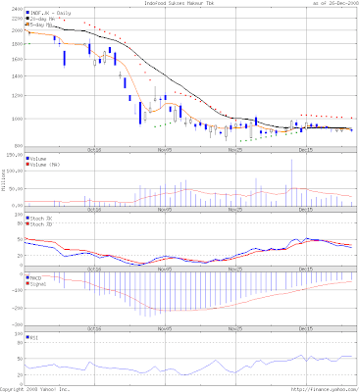Click the 'Stoch %K' legend label
The height and width of the screenshot is (392, 359).
(41, 219)
